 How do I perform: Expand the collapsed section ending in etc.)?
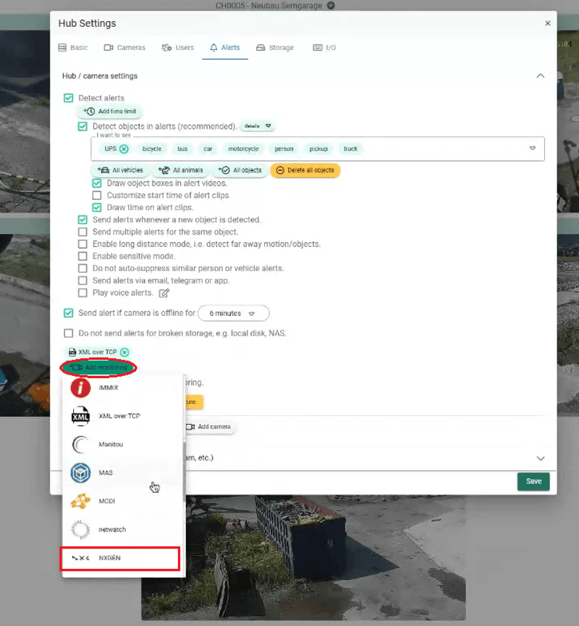click(x=541, y=459)
